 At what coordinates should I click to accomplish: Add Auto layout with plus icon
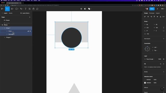tap(164, 39)
